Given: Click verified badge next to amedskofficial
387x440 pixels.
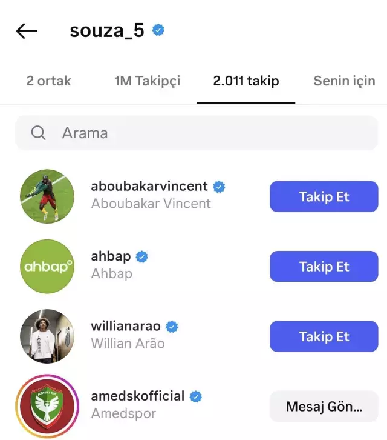Looking at the screenshot, I should pos(196,396).
